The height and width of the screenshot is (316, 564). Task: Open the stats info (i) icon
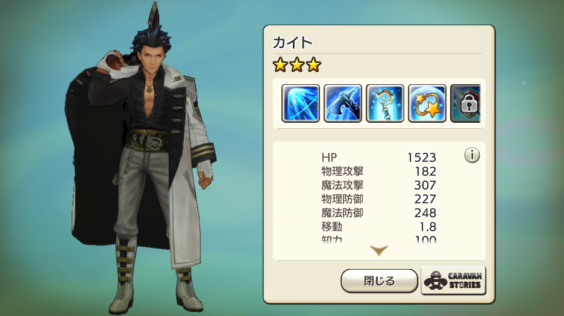coord(472,155)
